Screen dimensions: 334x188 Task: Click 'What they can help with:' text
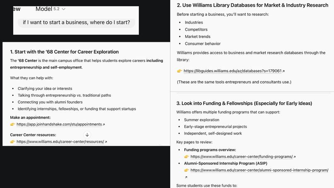tap(31, 78)
